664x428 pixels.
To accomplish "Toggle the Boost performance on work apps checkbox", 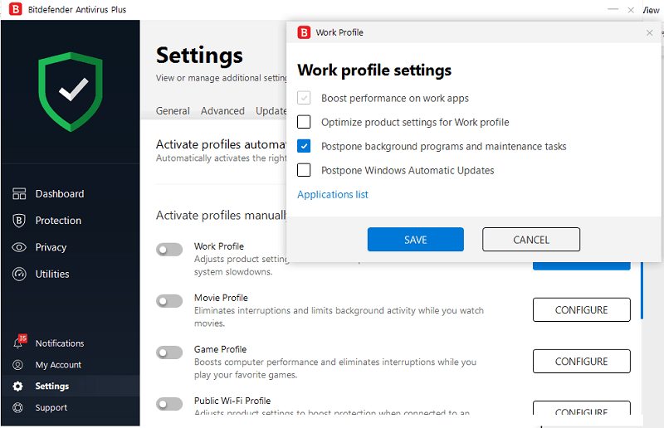I will point(304,98).
